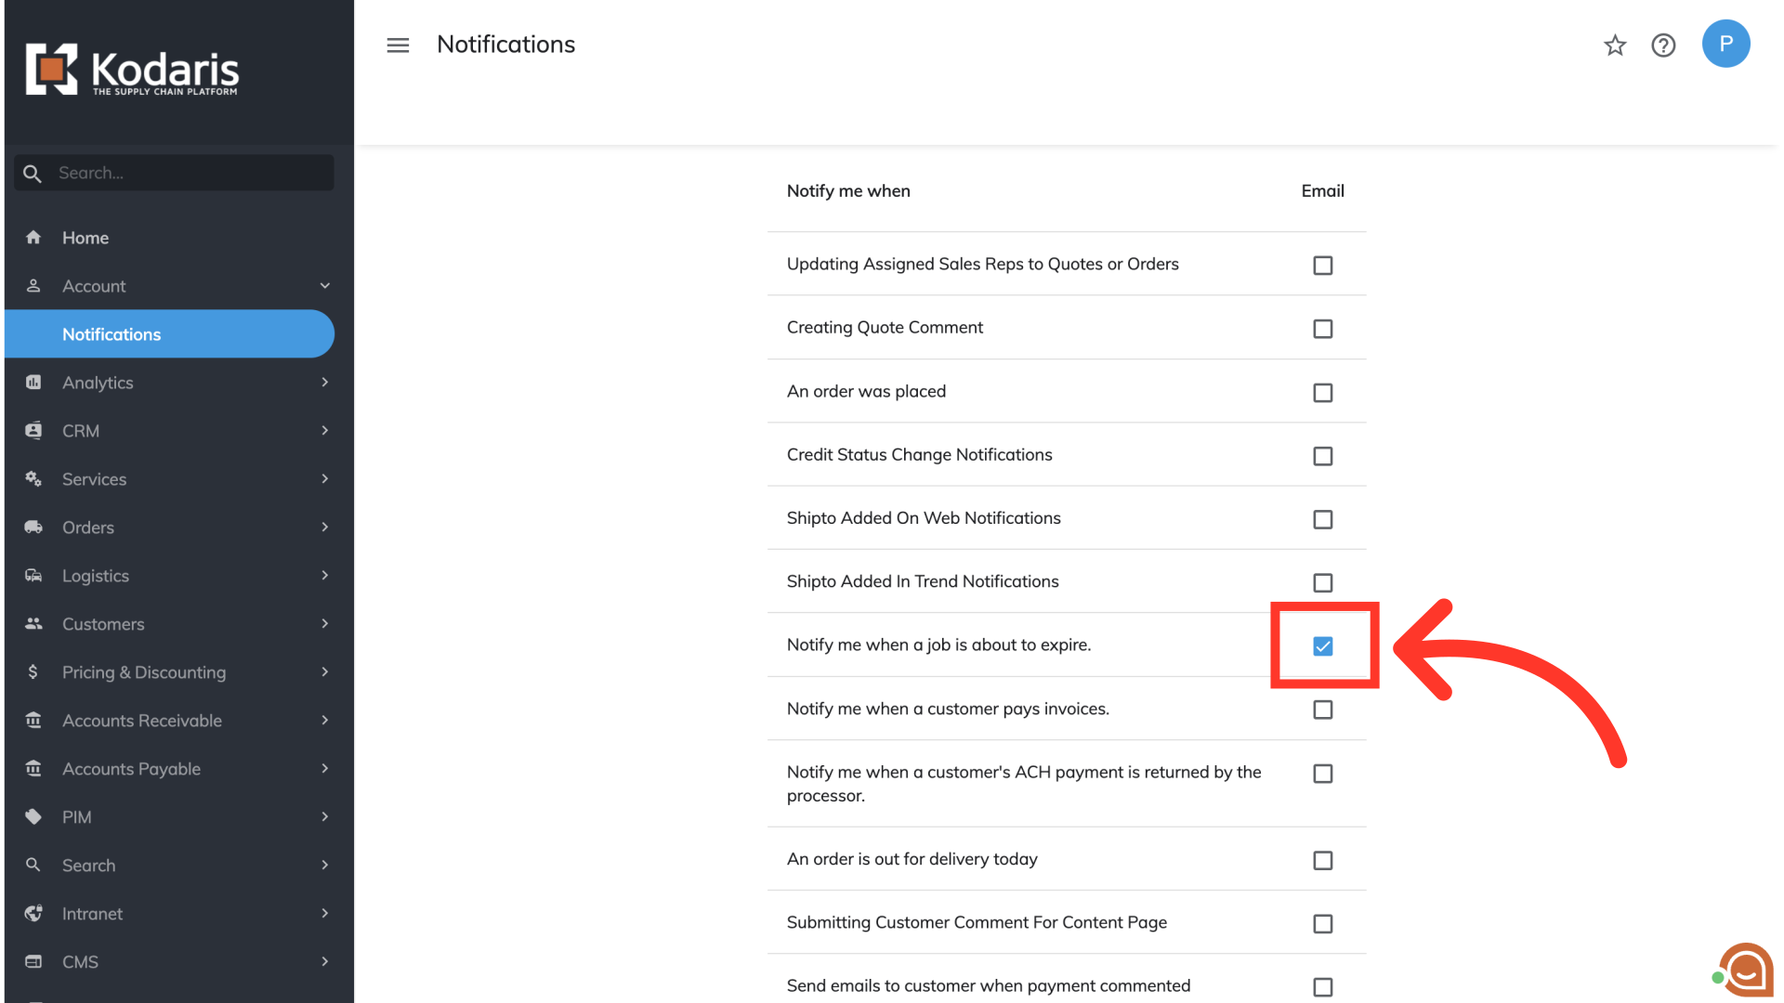Image resolution: width=1784 pixels, height=1003 pixels.
Task: Check Creating Quote Comment email checkbox
Action: coord(1322,329)
